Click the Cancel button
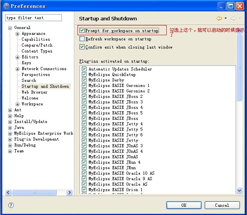Image resolution: width=247 pixels, height=215 pixels. [x=222, y=205]
